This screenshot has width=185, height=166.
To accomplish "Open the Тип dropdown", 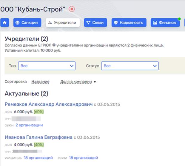I will point(47,66).
